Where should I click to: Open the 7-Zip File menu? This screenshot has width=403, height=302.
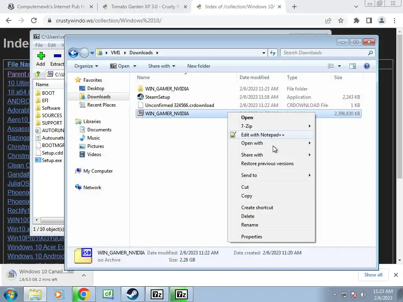pyautogui.click(x=39, y=45)
